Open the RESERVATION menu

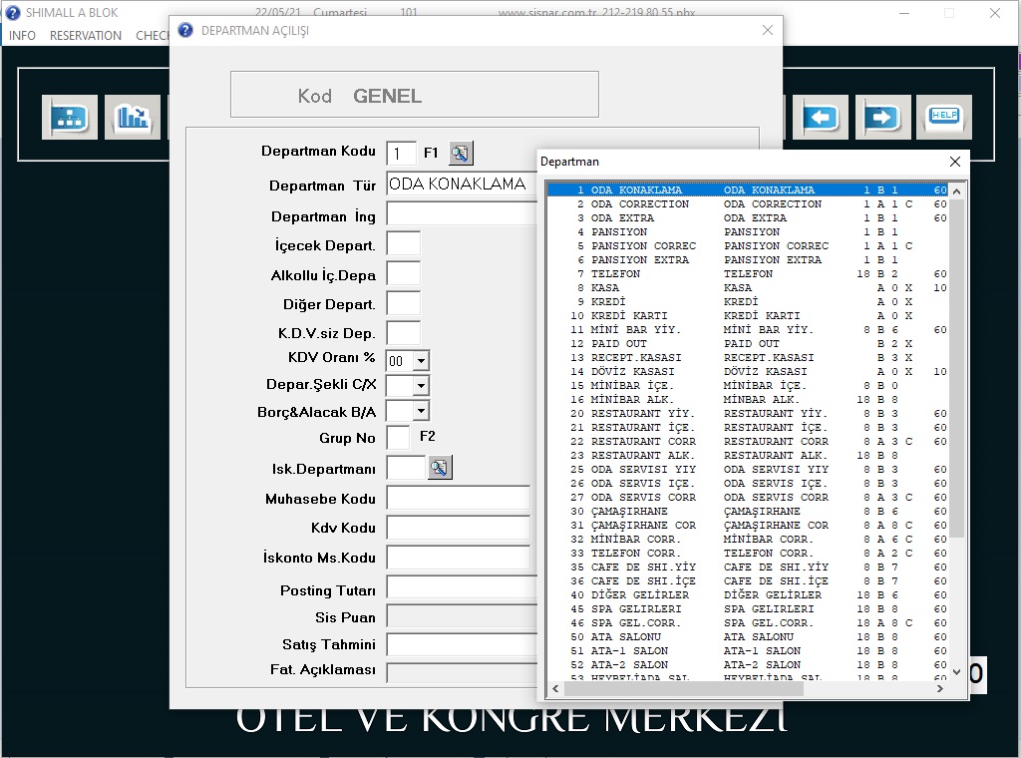pyautogui.click(x=86, y=35)
